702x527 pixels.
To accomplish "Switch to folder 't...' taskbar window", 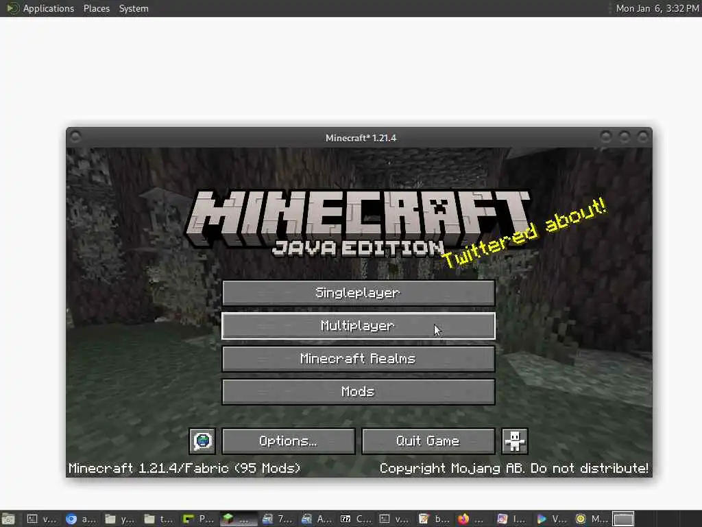I will pos(159,519).
